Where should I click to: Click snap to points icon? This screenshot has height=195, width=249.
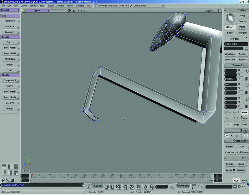[231, 136]
